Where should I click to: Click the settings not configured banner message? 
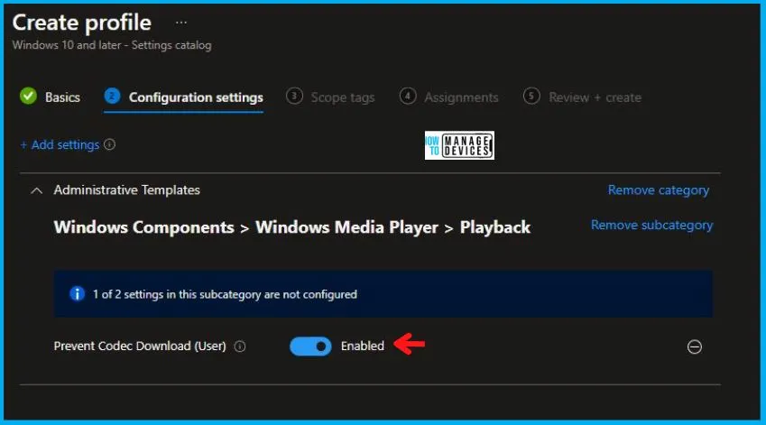pos(225,294)
